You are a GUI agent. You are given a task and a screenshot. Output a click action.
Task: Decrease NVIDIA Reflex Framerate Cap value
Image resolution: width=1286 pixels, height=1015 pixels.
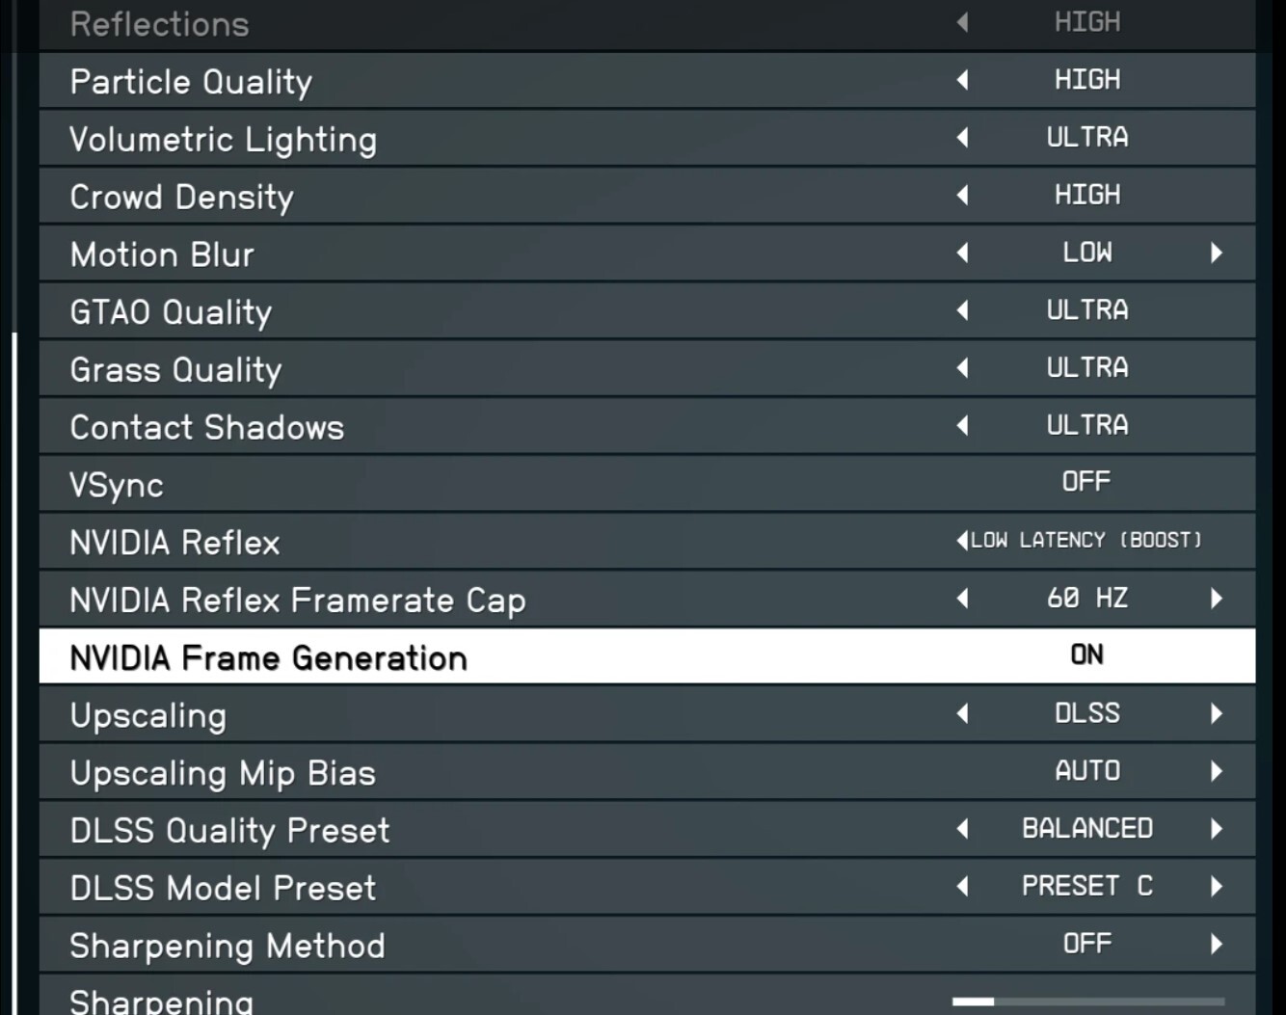(x=962, y=599)
